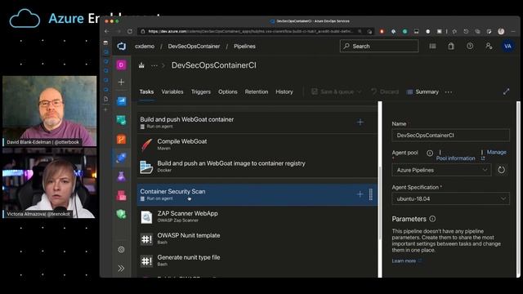This screenshot has height=294, width=523.
Task: Click the sidebar plus to add new item
Action: click(121, 82)
